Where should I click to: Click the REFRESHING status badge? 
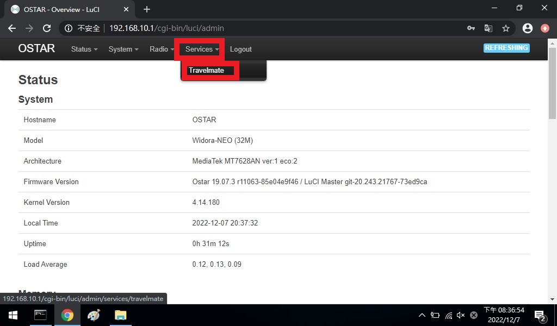pos(506,48)
